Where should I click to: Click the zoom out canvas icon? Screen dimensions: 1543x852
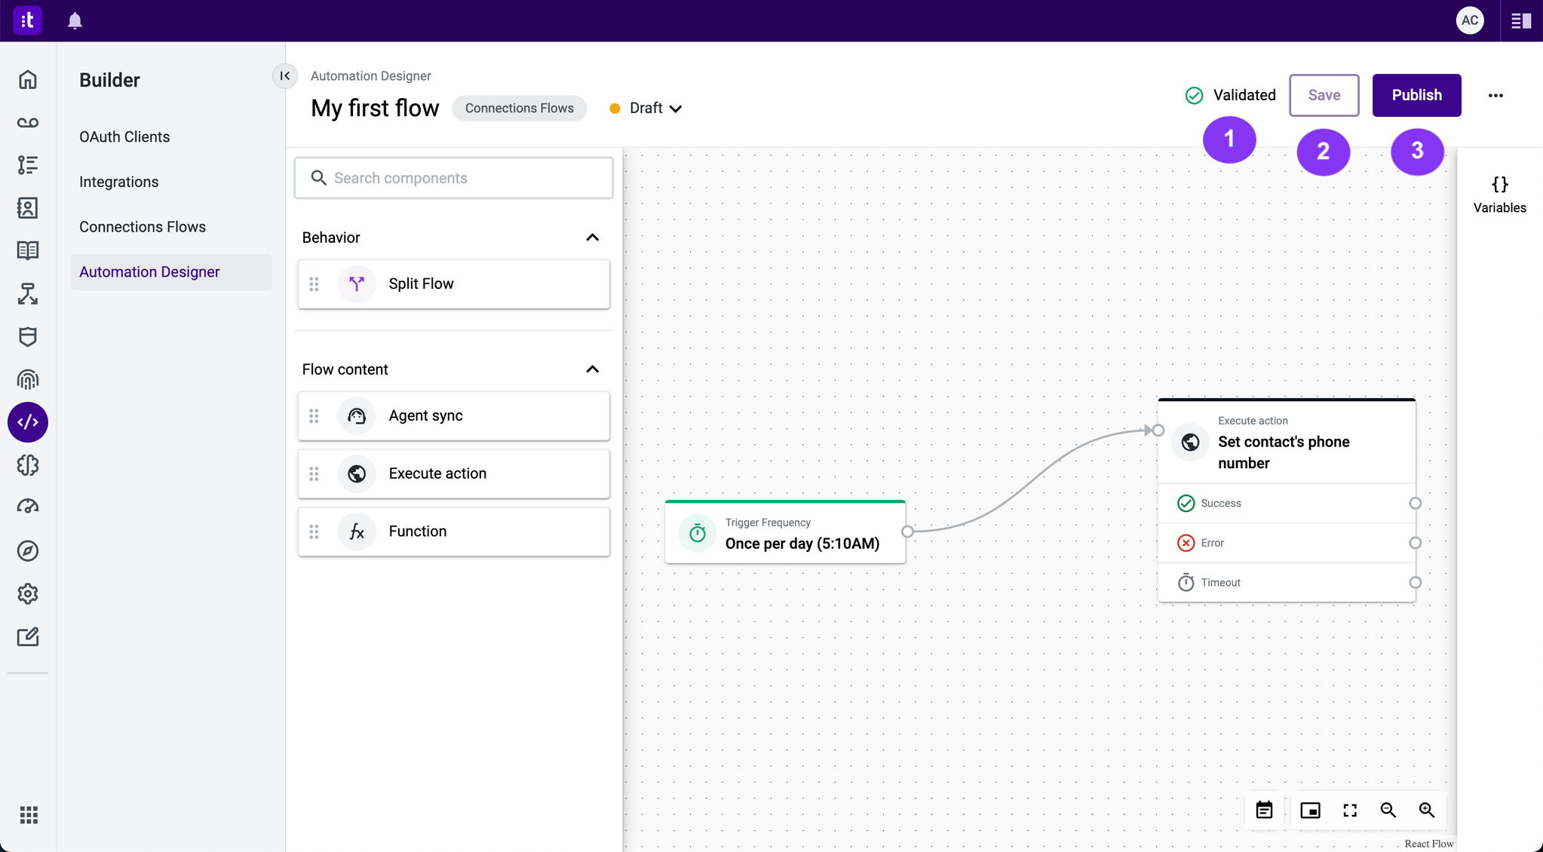(x=1388, y=810)
